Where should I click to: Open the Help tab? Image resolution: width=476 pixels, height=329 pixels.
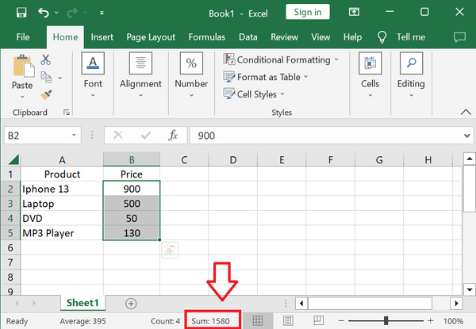[352, 37]
